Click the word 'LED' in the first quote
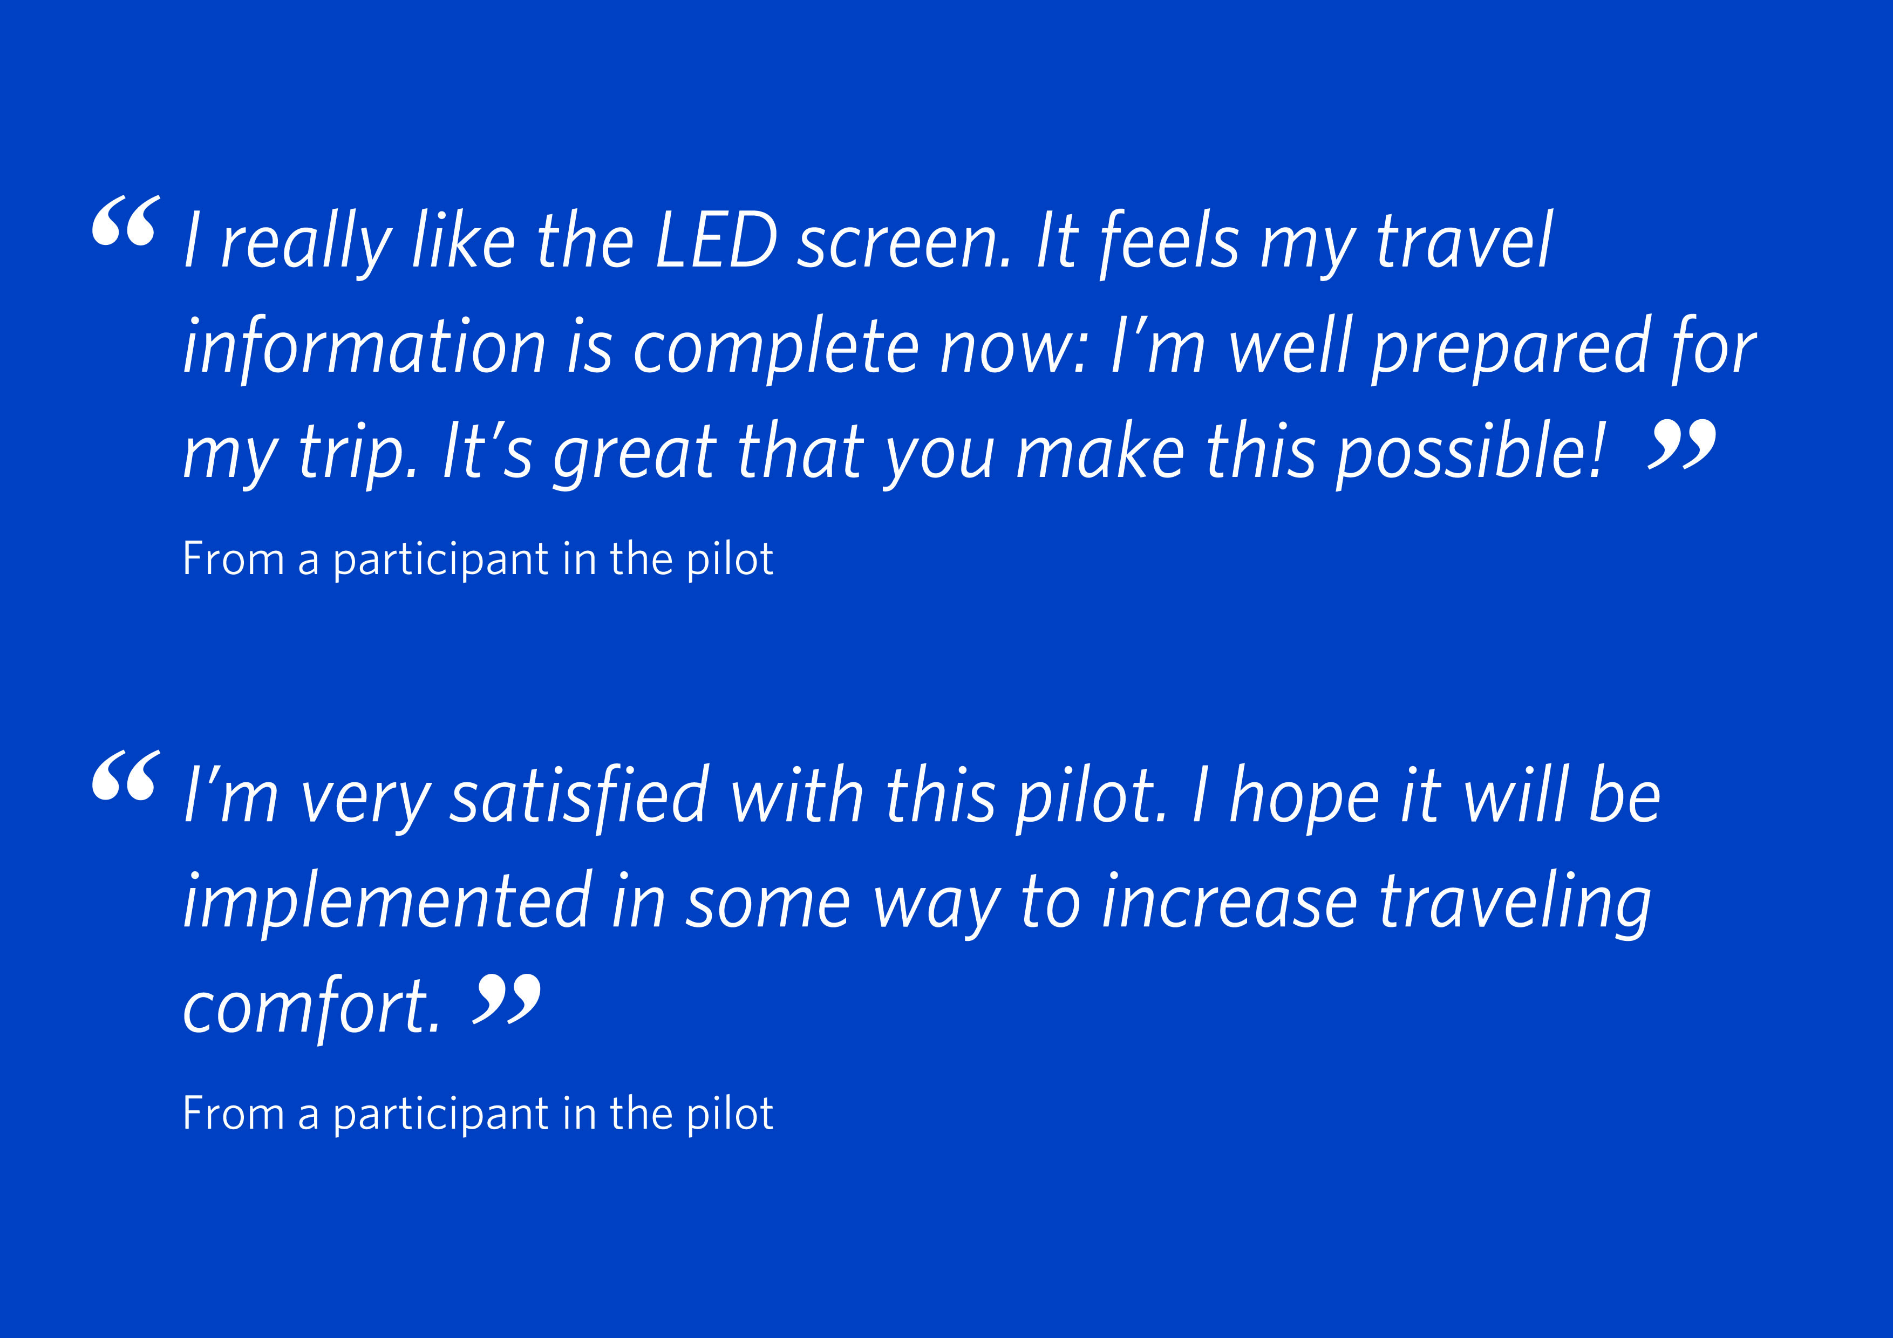The image size is (1893, 1338). pyautogui.click(x=716, y=241)
